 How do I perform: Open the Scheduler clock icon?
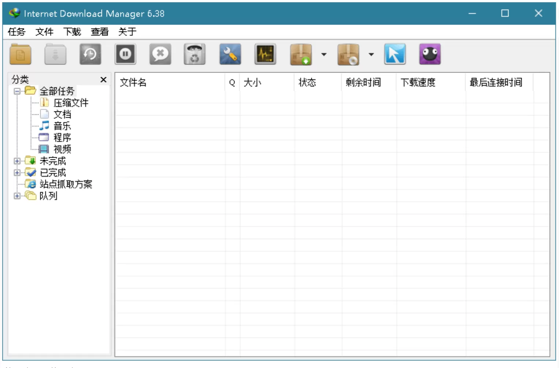[90, 55]
